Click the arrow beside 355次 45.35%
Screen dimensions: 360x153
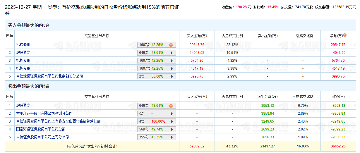(x=172, y=137)
